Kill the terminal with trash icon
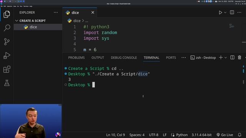This screenshot has height=138, width=246. tap(239, 58)
